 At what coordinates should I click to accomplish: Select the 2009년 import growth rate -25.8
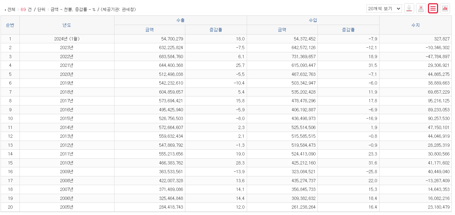(x=371, y=172)
